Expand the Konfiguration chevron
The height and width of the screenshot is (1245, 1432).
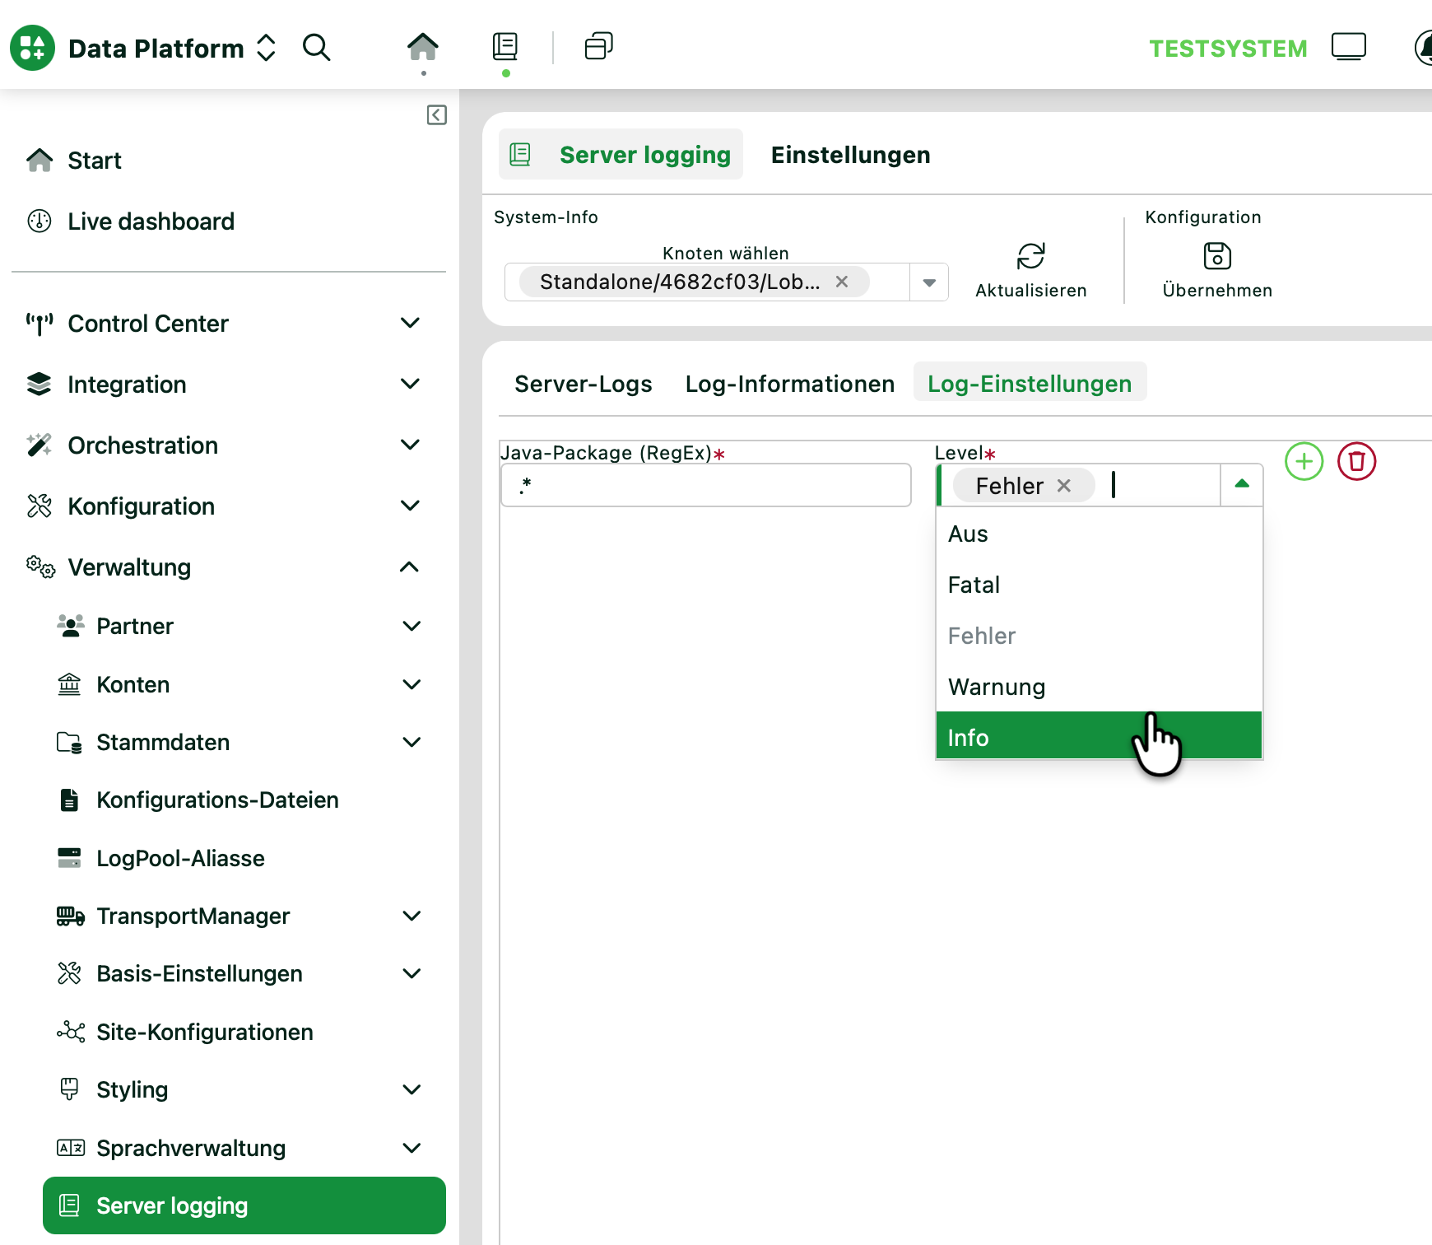point(411,506)
